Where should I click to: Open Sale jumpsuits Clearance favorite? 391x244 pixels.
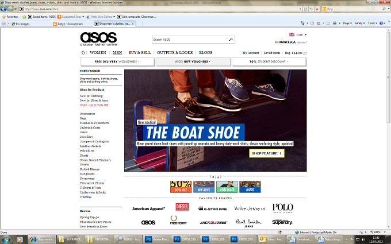pyautogui.click(x=137, y=17)
